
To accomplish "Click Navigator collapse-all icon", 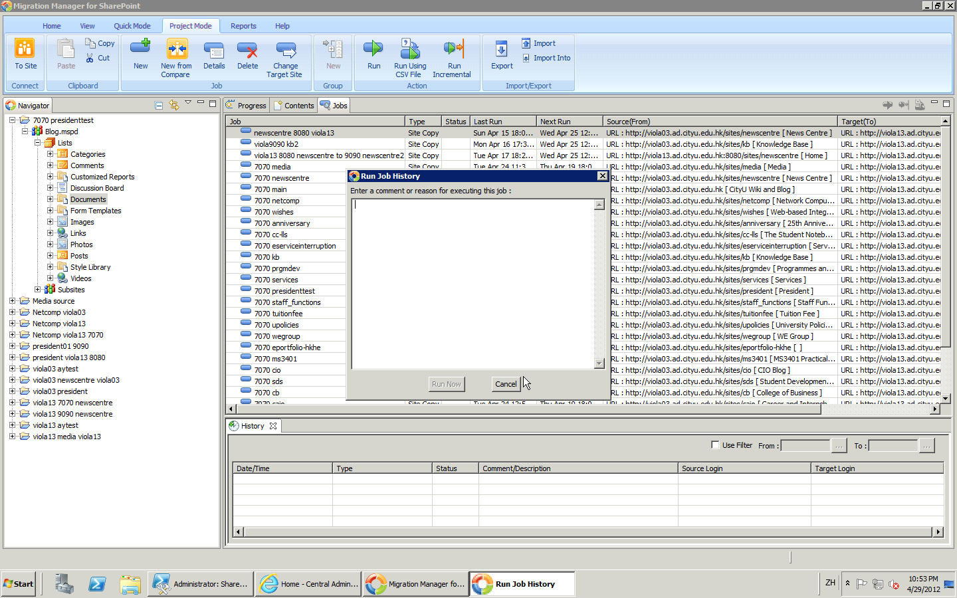I will coord(159,105).
